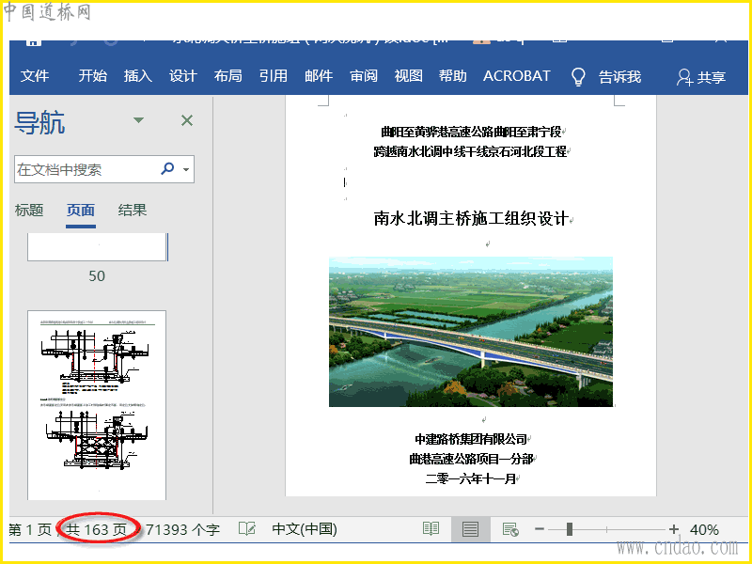Click the 第 1 页 page indicator
The width and height of the screenshot is (752, 564).
(30, 529)
